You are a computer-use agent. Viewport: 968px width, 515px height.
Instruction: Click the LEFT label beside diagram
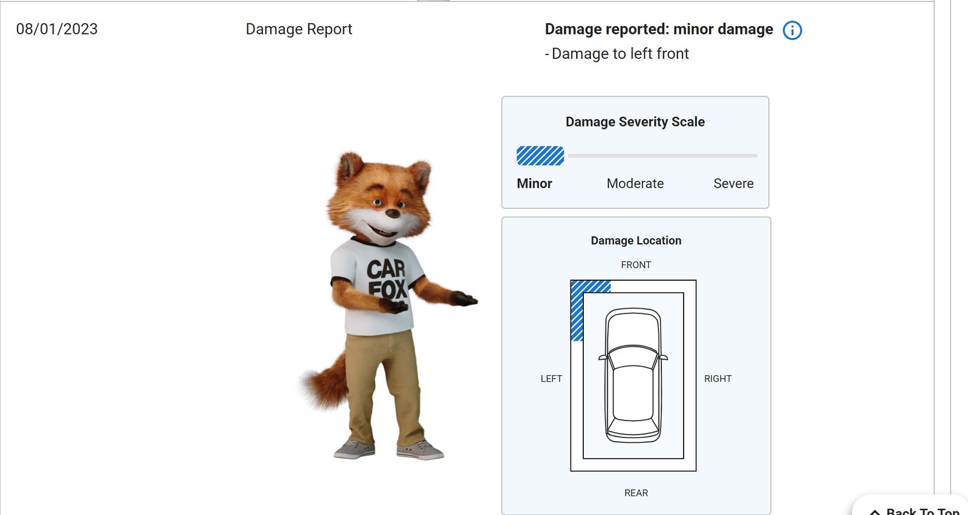tap(551, 379)
